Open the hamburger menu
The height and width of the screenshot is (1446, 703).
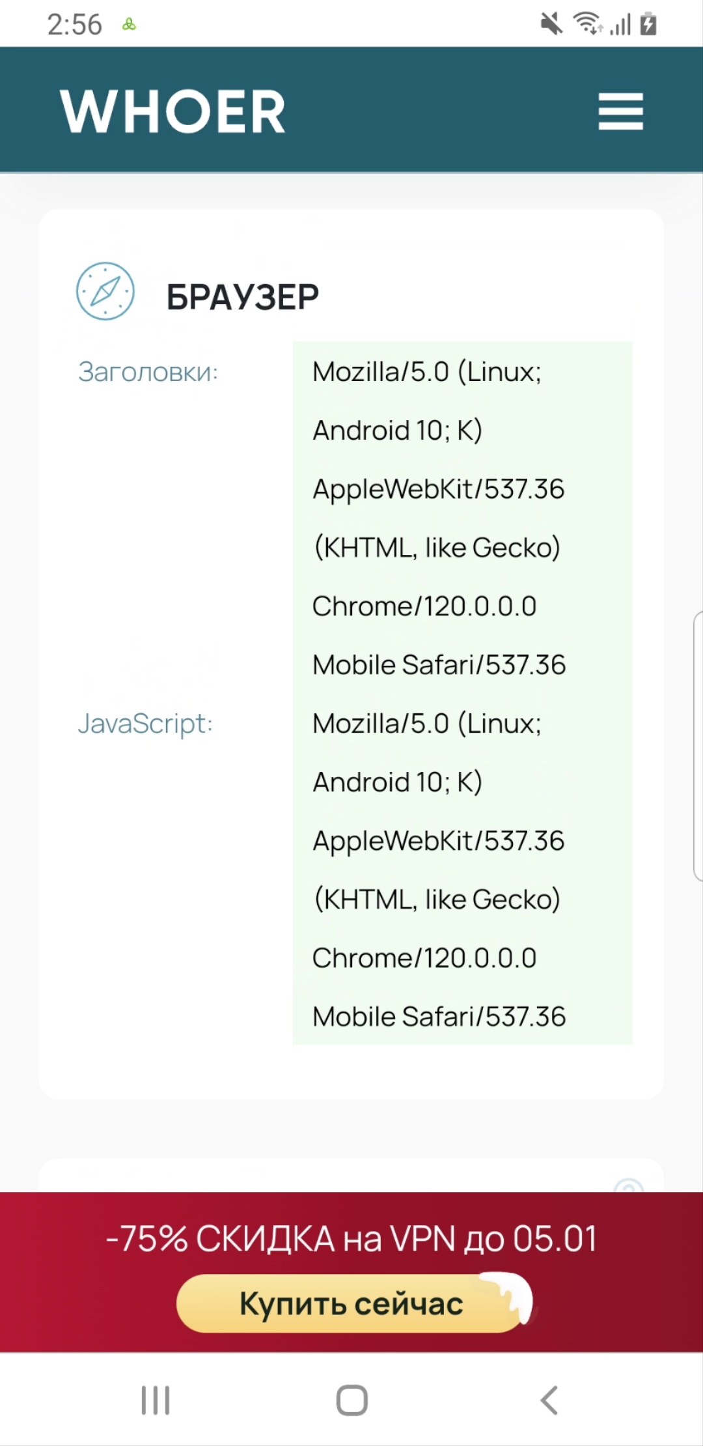[620, 111]
